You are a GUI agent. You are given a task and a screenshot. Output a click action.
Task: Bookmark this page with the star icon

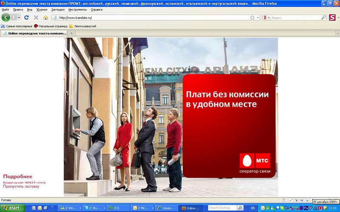point(252,17)
